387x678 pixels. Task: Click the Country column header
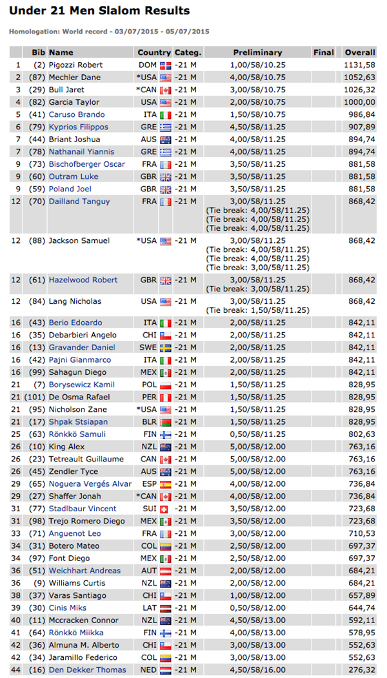[x=154, y=52]
